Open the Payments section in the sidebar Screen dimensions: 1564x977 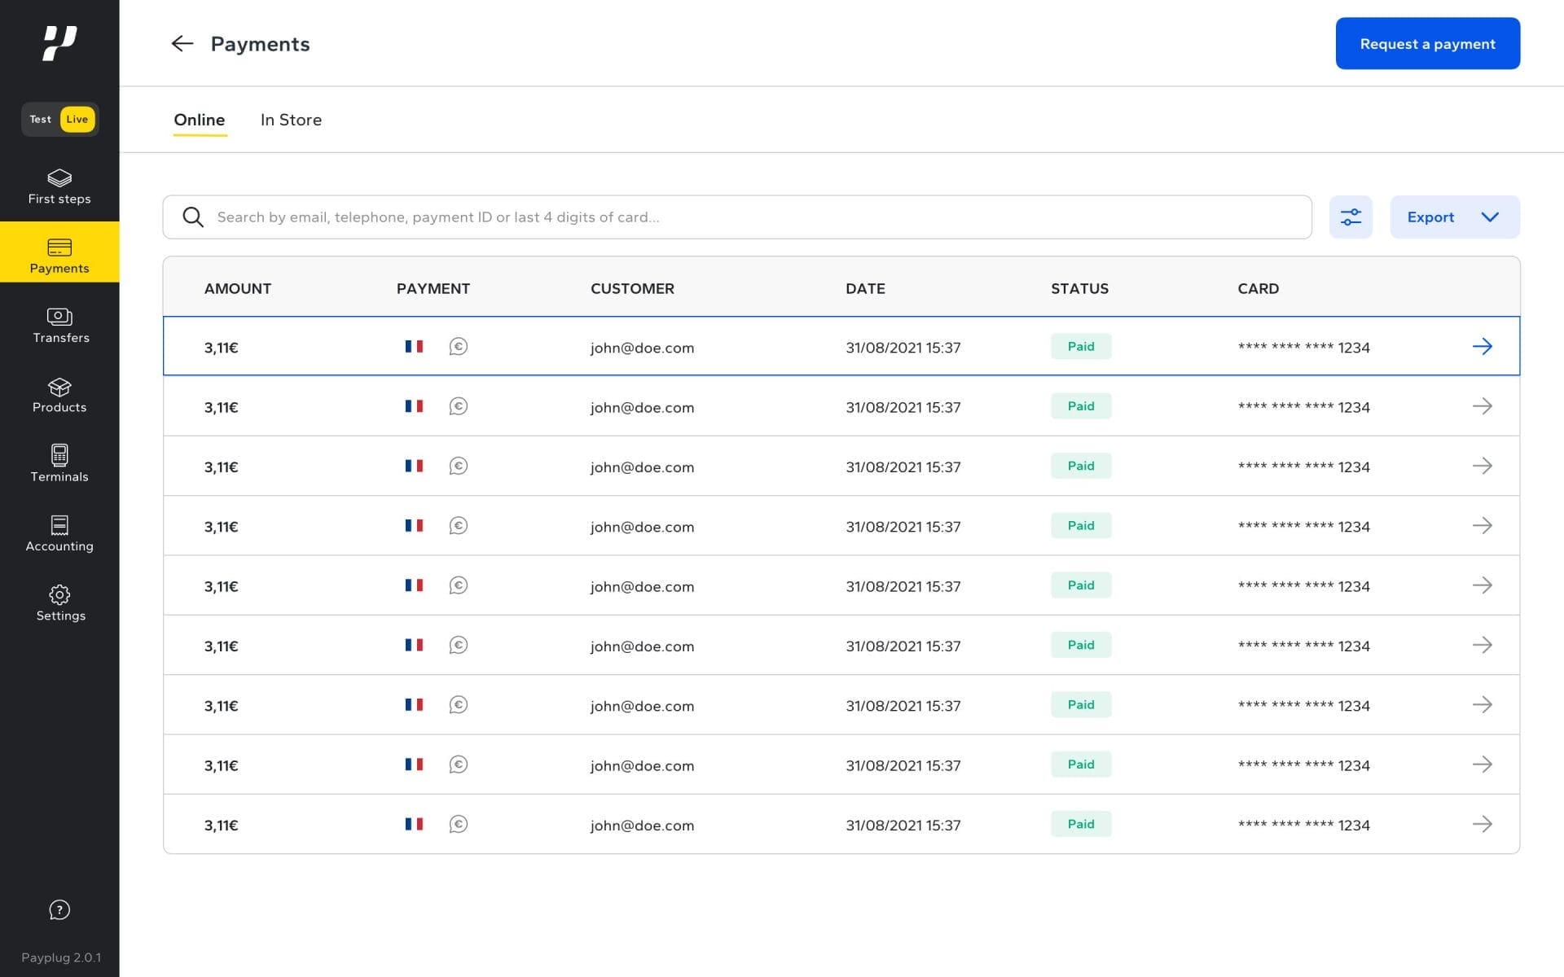pos(59,254)
